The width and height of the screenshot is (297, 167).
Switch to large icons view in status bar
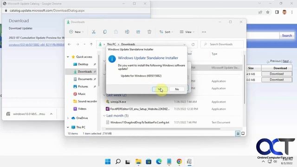(243, 134)
